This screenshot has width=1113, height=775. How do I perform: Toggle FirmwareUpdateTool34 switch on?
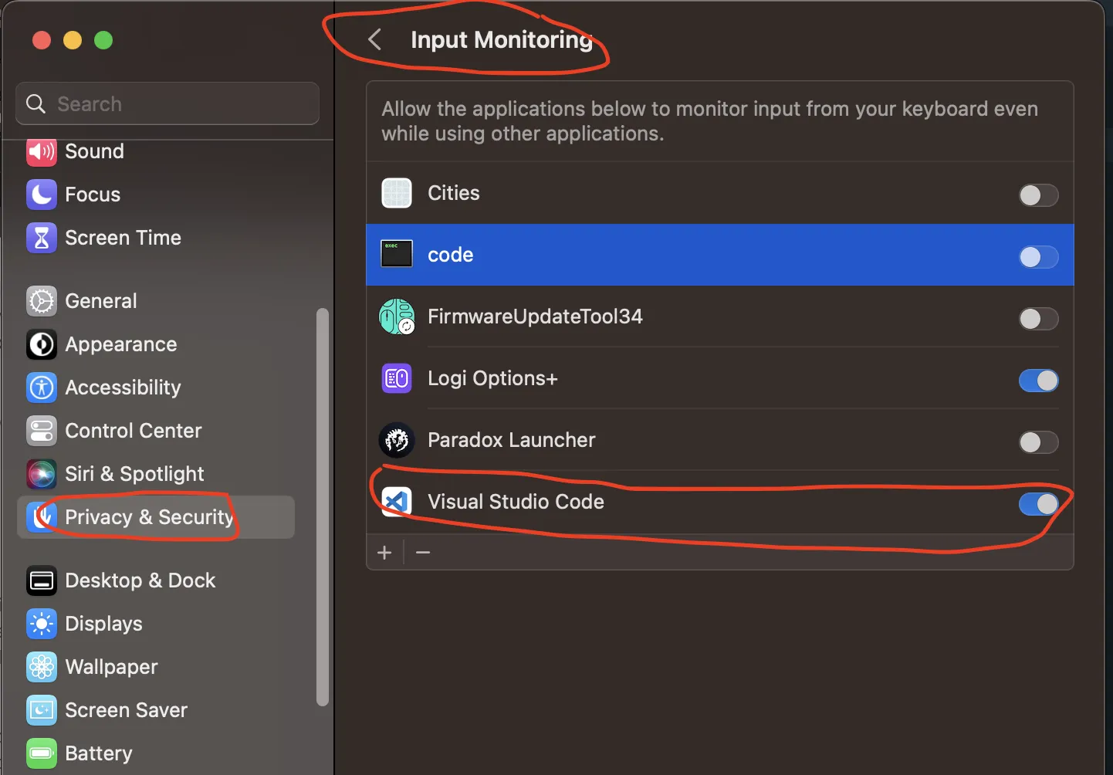coord(1038,319)
